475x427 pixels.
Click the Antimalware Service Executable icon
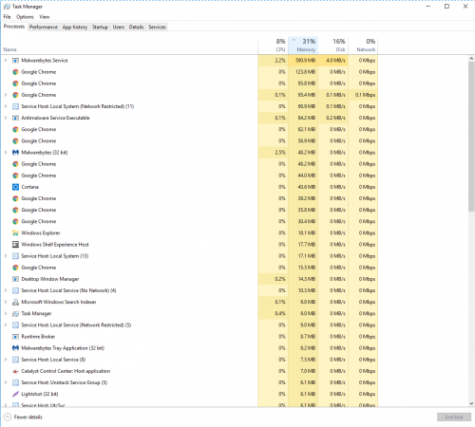click(15, 118)
